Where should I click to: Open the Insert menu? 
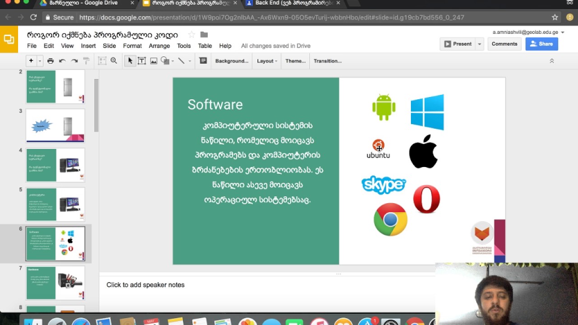[89, 46]
